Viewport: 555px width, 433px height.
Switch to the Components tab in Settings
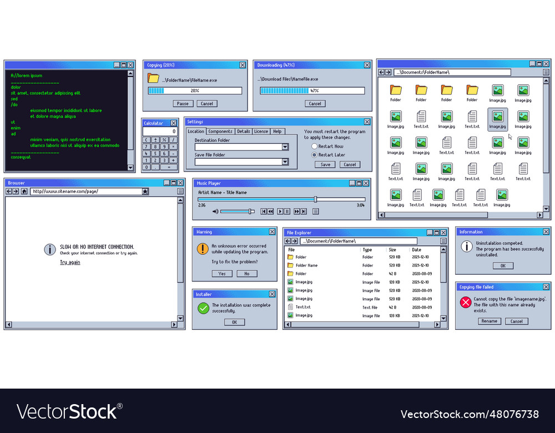(220, 132)
